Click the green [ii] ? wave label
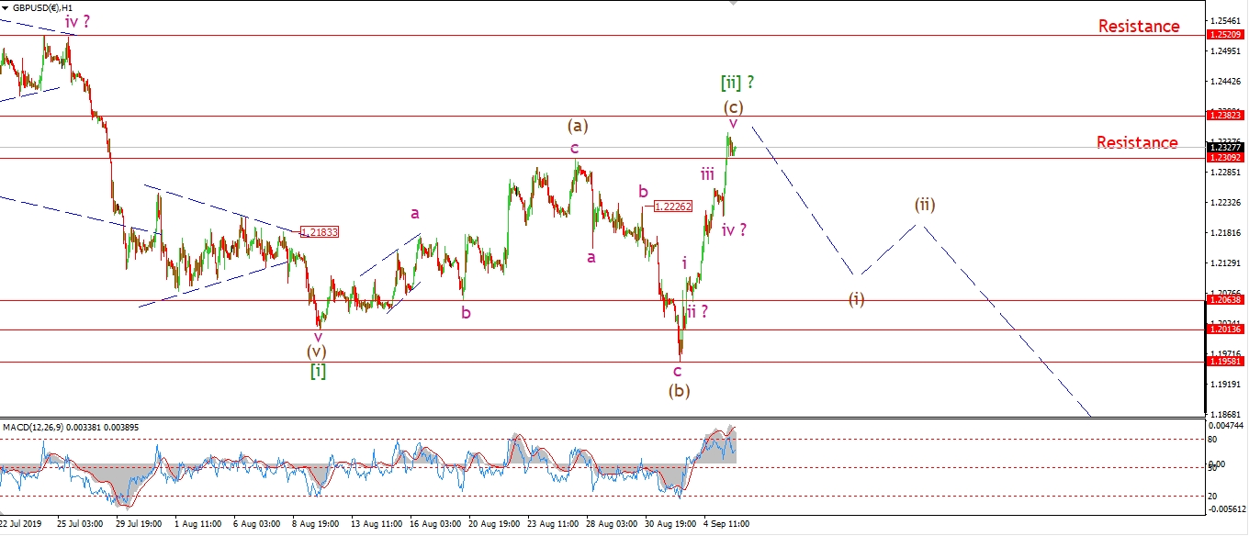The height and width of the screenshot is (536, 1249). point(738,83)
